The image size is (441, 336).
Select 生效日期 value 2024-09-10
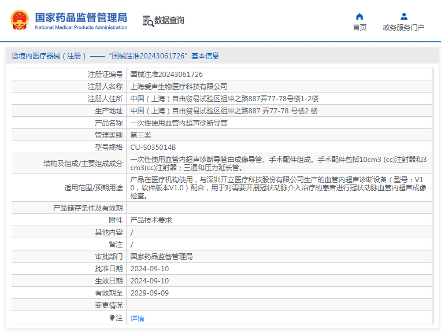(149, 280)
